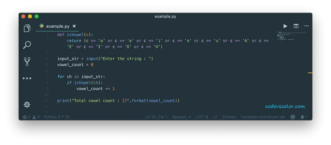Viewport: 331px width, 145px height.
Task: Click Ln 14, Col 1 to go to line
Action: click(x=156, y=117)
